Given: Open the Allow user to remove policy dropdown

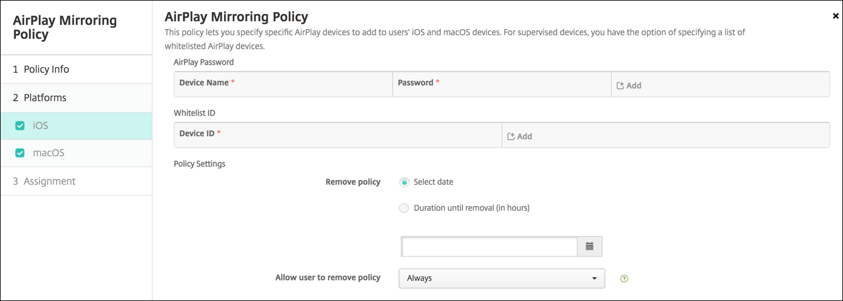Looking at the screenshot, I should point(501,279).
